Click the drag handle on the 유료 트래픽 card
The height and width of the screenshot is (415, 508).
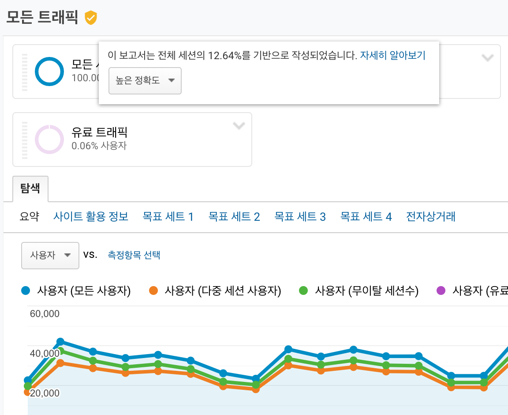24,140
